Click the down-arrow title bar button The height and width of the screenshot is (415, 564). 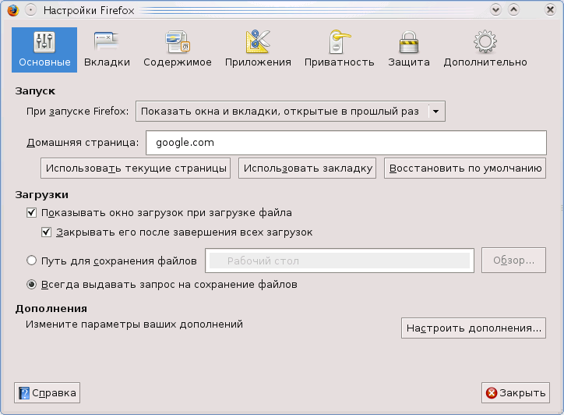pos(495,9)
